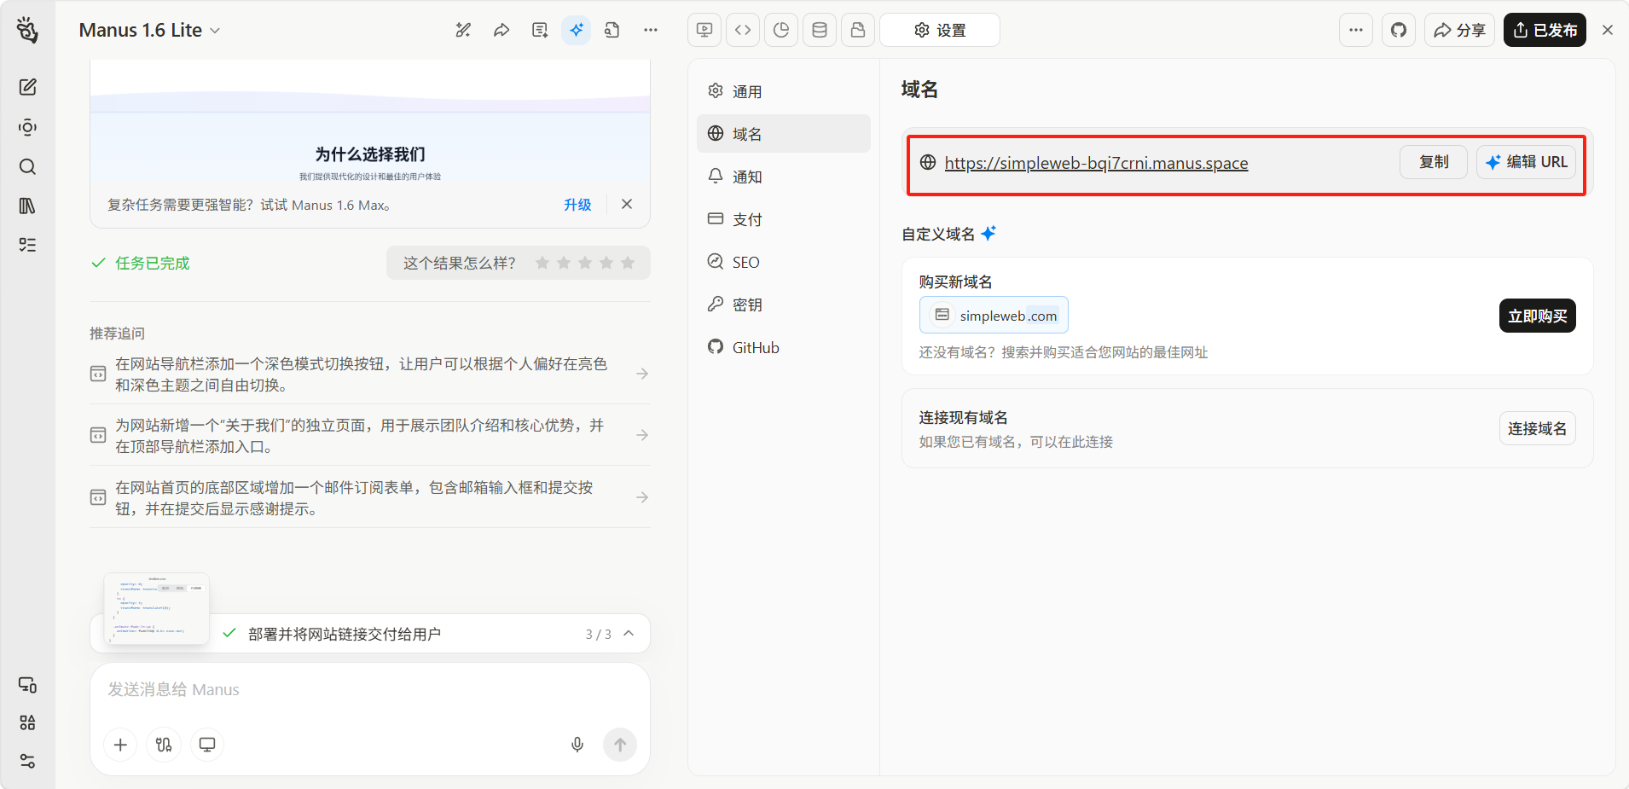Screen dimensions: 1629x789
Task: Select 通知 in settings menu
Action: pos(784,177)
